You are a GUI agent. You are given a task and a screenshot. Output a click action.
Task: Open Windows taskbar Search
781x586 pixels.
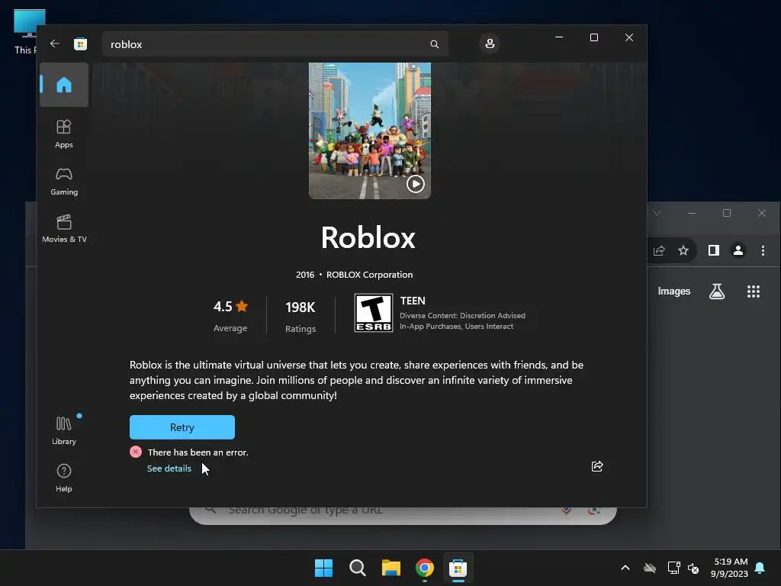[x=357, y=568]
